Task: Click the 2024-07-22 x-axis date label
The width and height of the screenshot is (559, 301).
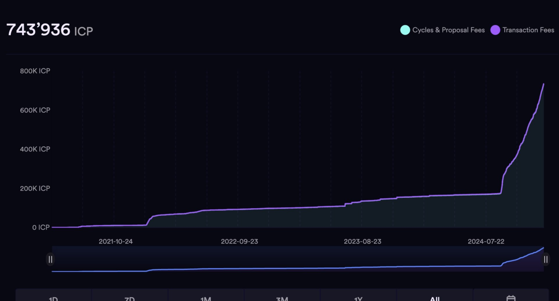Action: tap(486, 242)
